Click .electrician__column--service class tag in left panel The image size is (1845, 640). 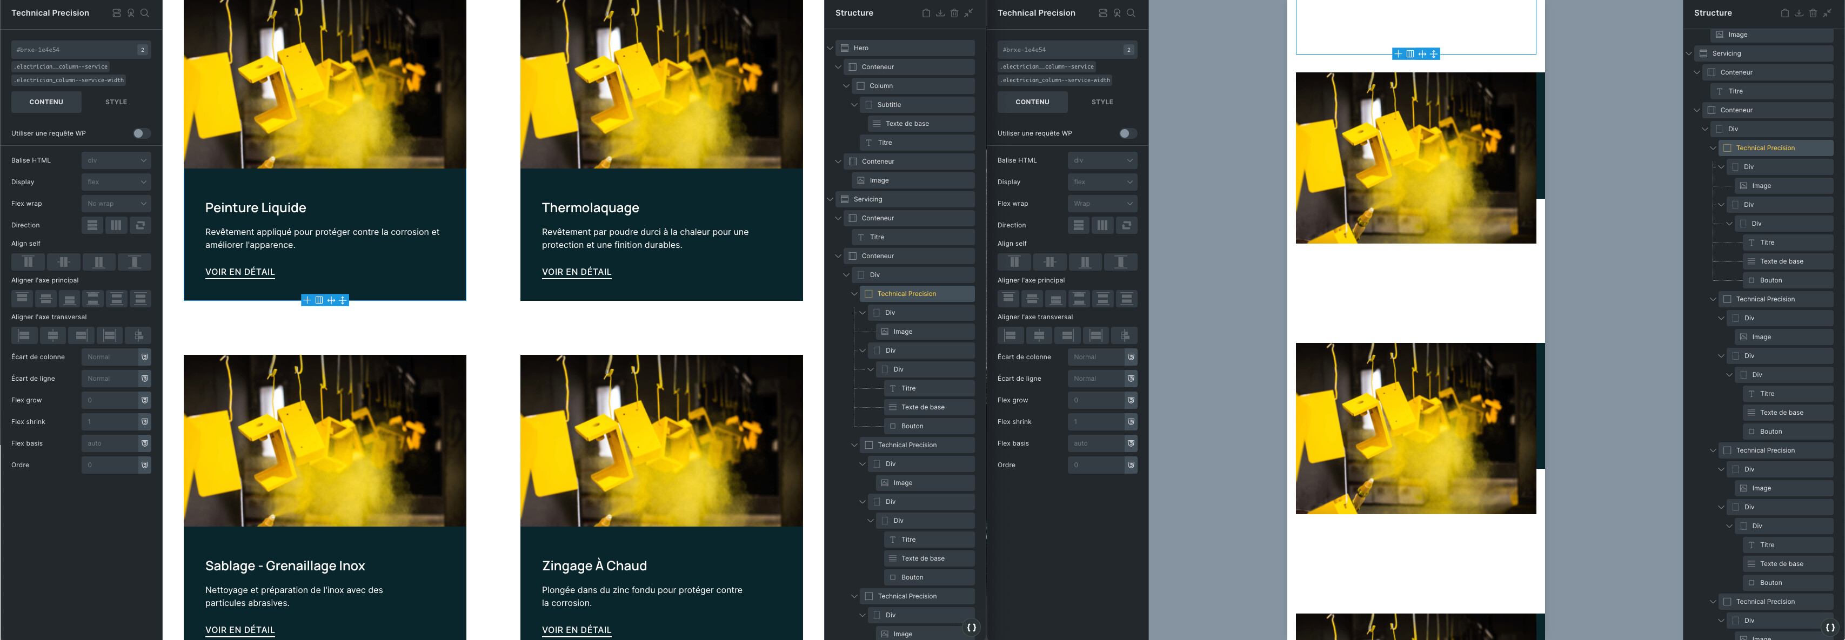pyautogui.click(x=61, y=66)
